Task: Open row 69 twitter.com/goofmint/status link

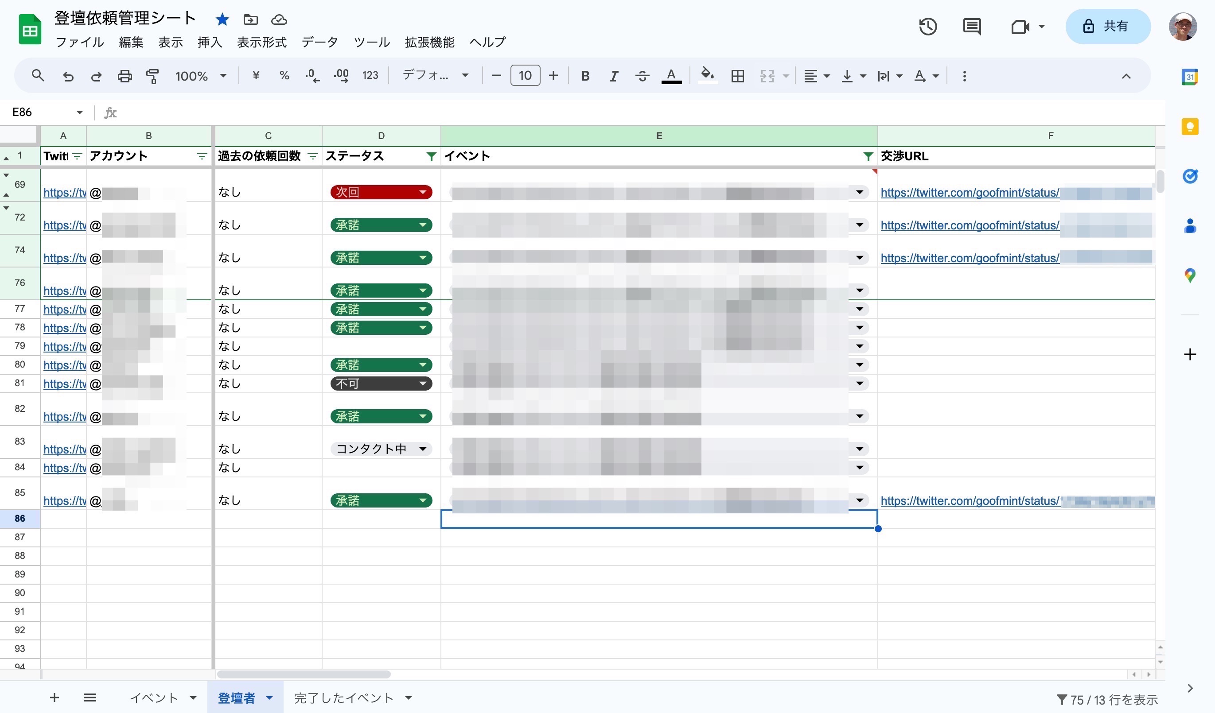Action: click(970, 192)
